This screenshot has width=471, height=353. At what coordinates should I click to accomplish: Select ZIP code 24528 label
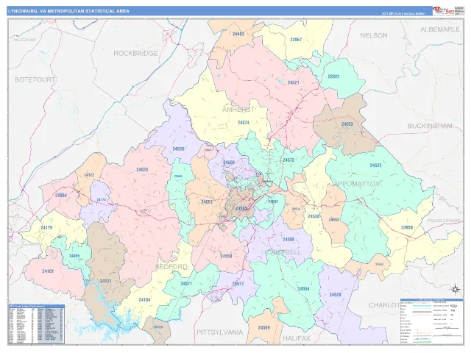[336, 295]
